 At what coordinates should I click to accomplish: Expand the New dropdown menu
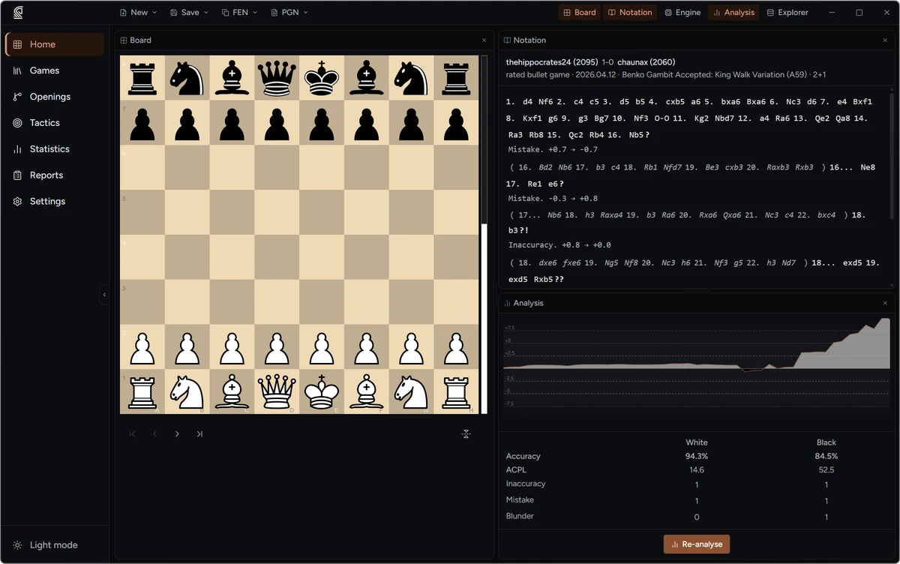(x=138, y=13)
